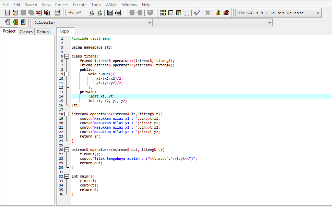Collapse the class titeng fold marker
The image size is (332, 207).
(x=67, y=56)
